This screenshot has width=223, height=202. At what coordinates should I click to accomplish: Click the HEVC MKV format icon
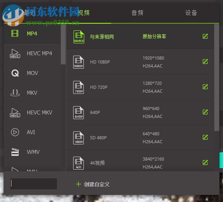(x=15, y=112)
